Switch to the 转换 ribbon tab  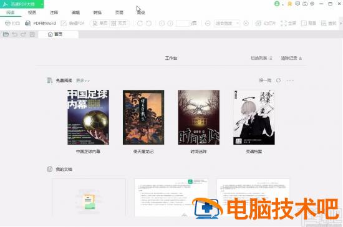tap(97, 12)
